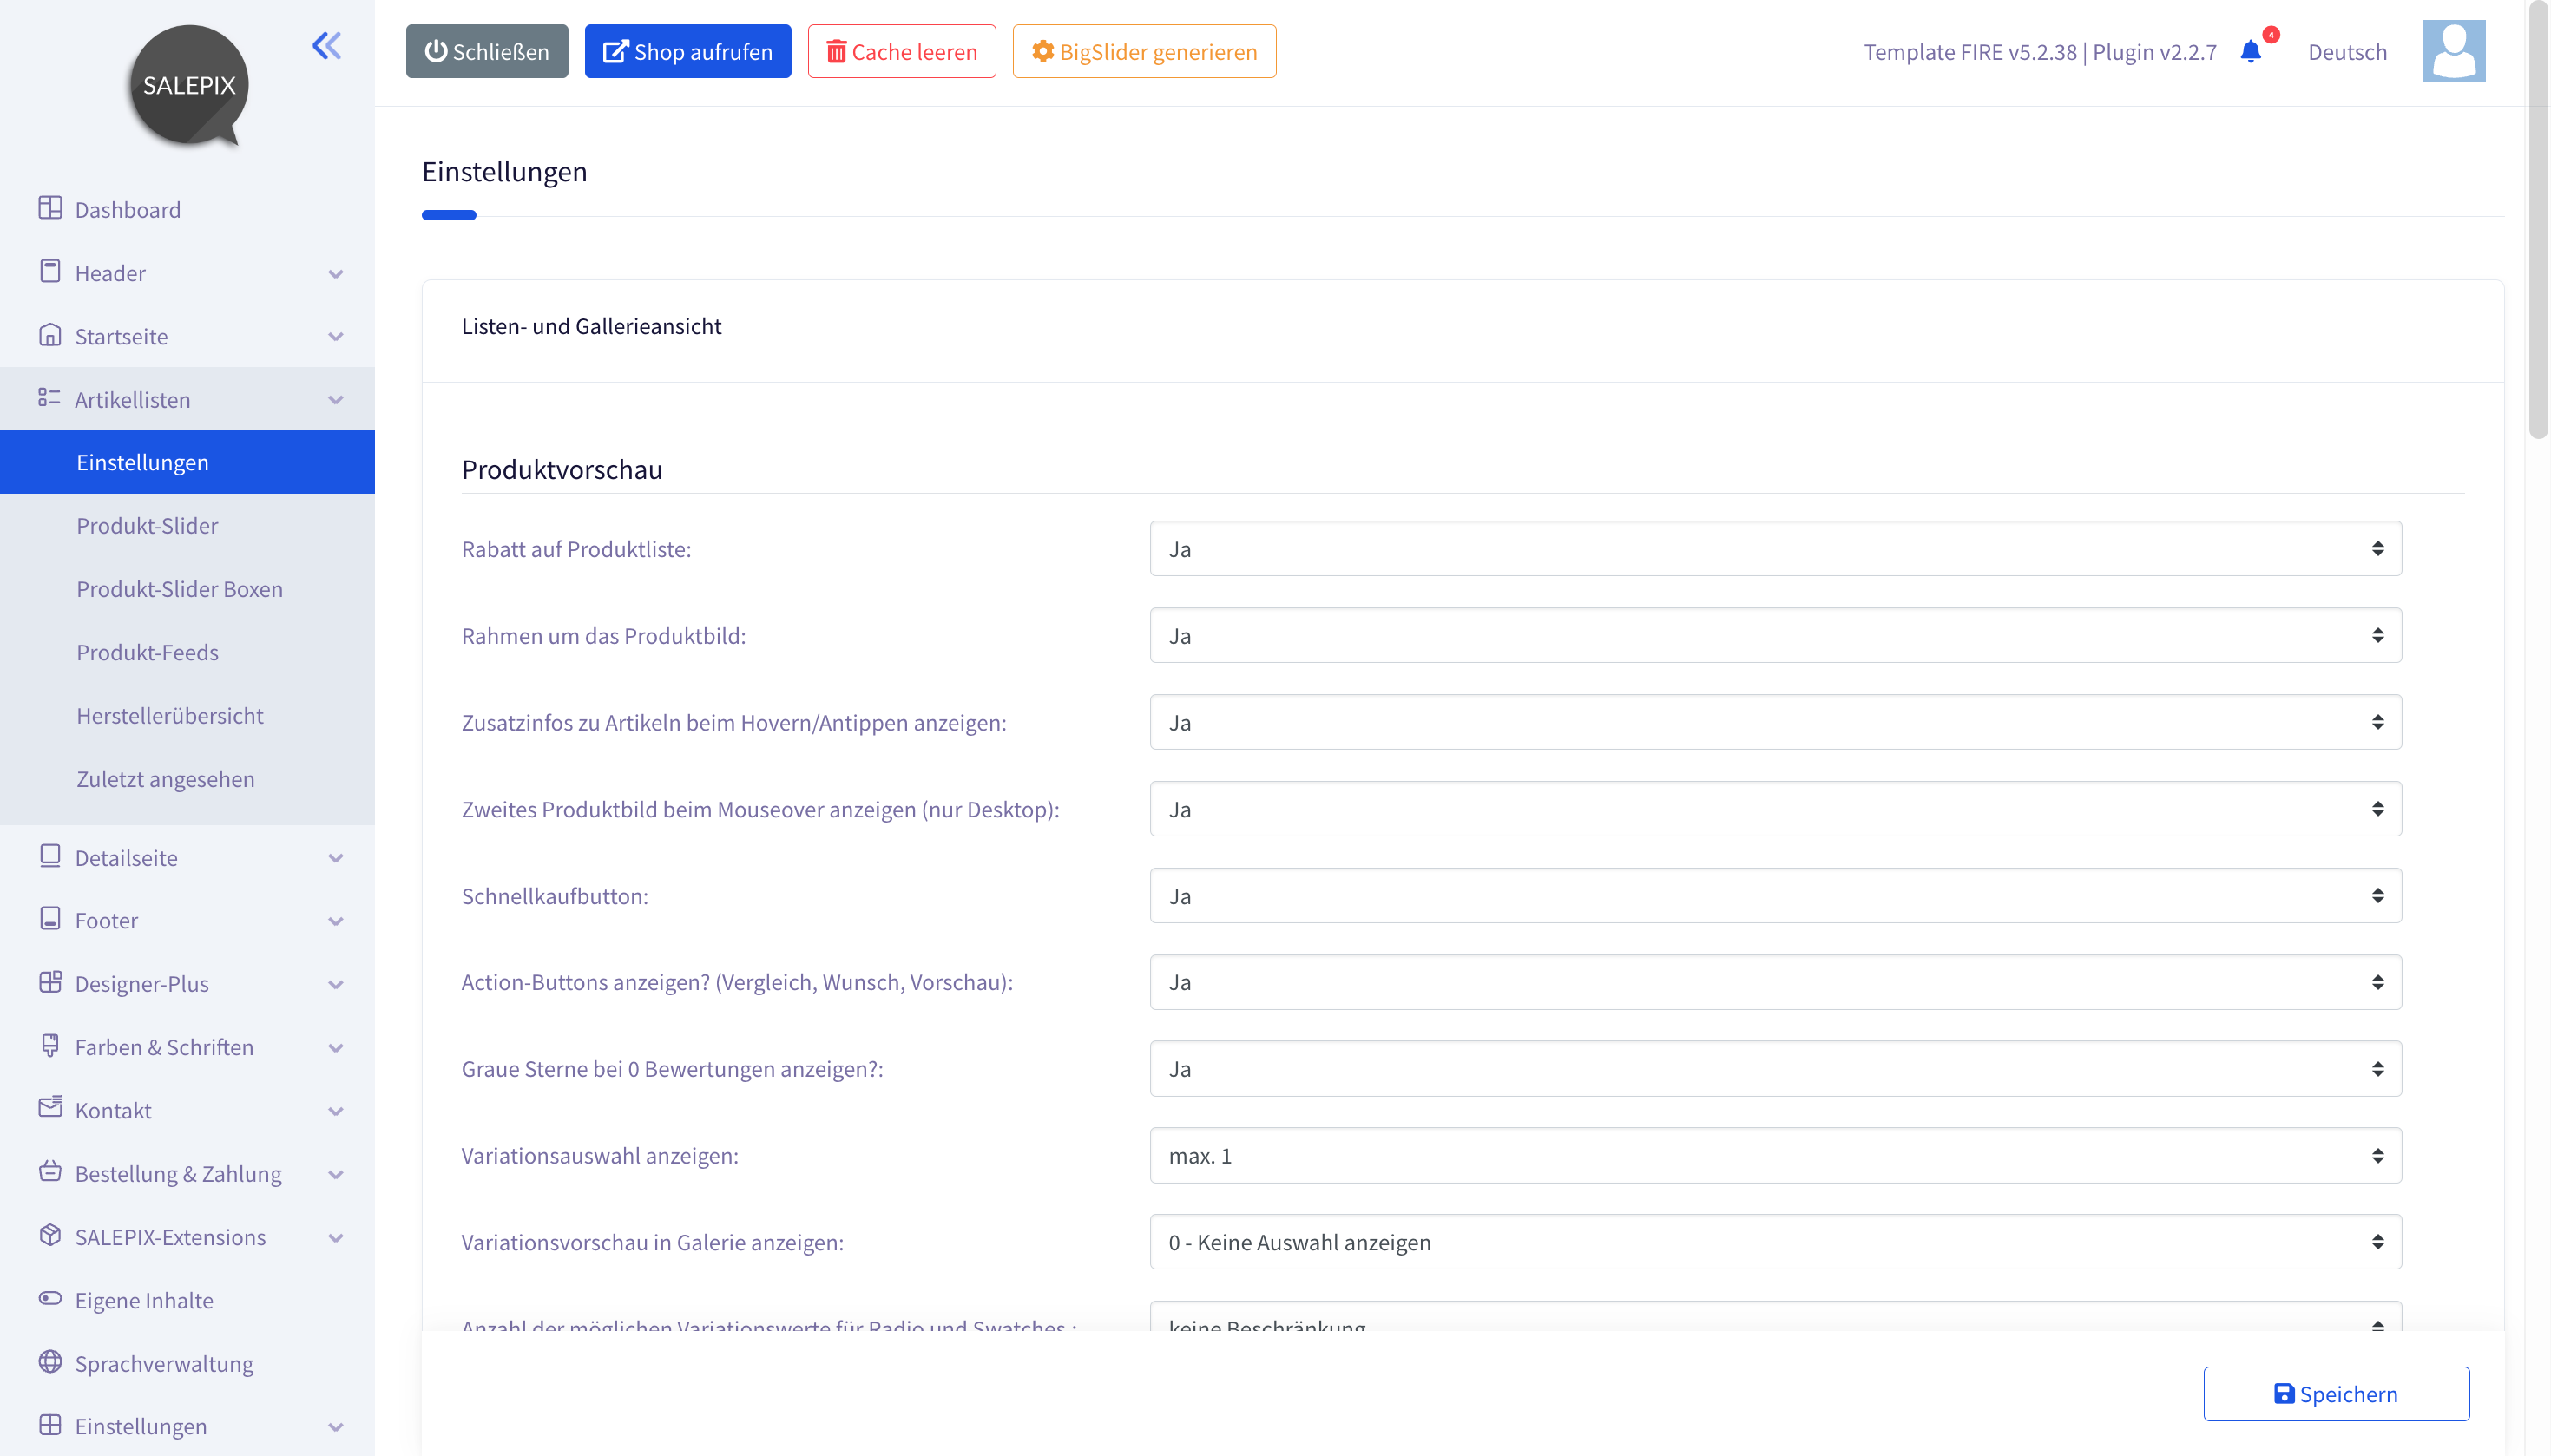This screenshot has width=2551, height=1456.
Task: Open Variationsauswahl anzeigen dropdown
Action: (1775, 1155)
